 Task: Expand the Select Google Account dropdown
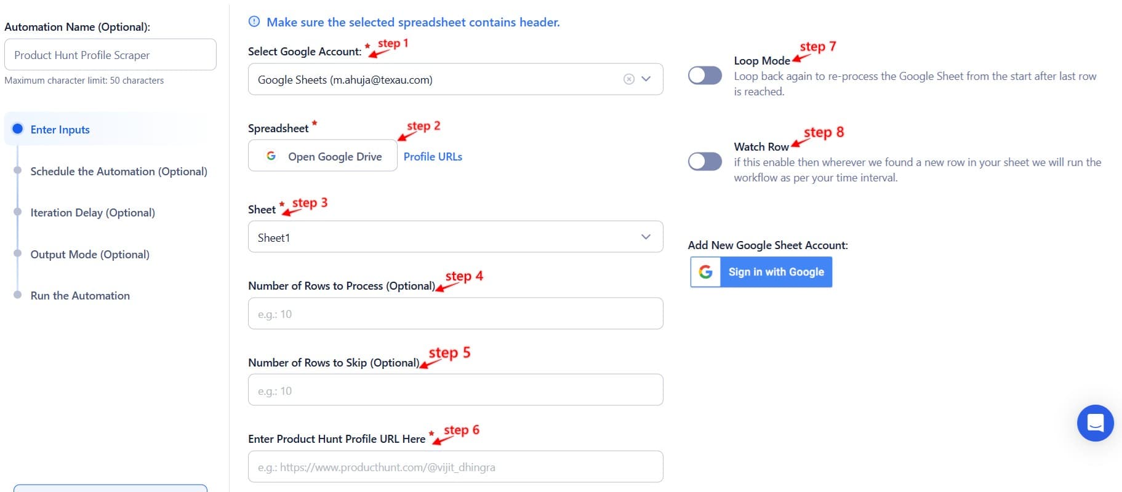tap(645, 79)
